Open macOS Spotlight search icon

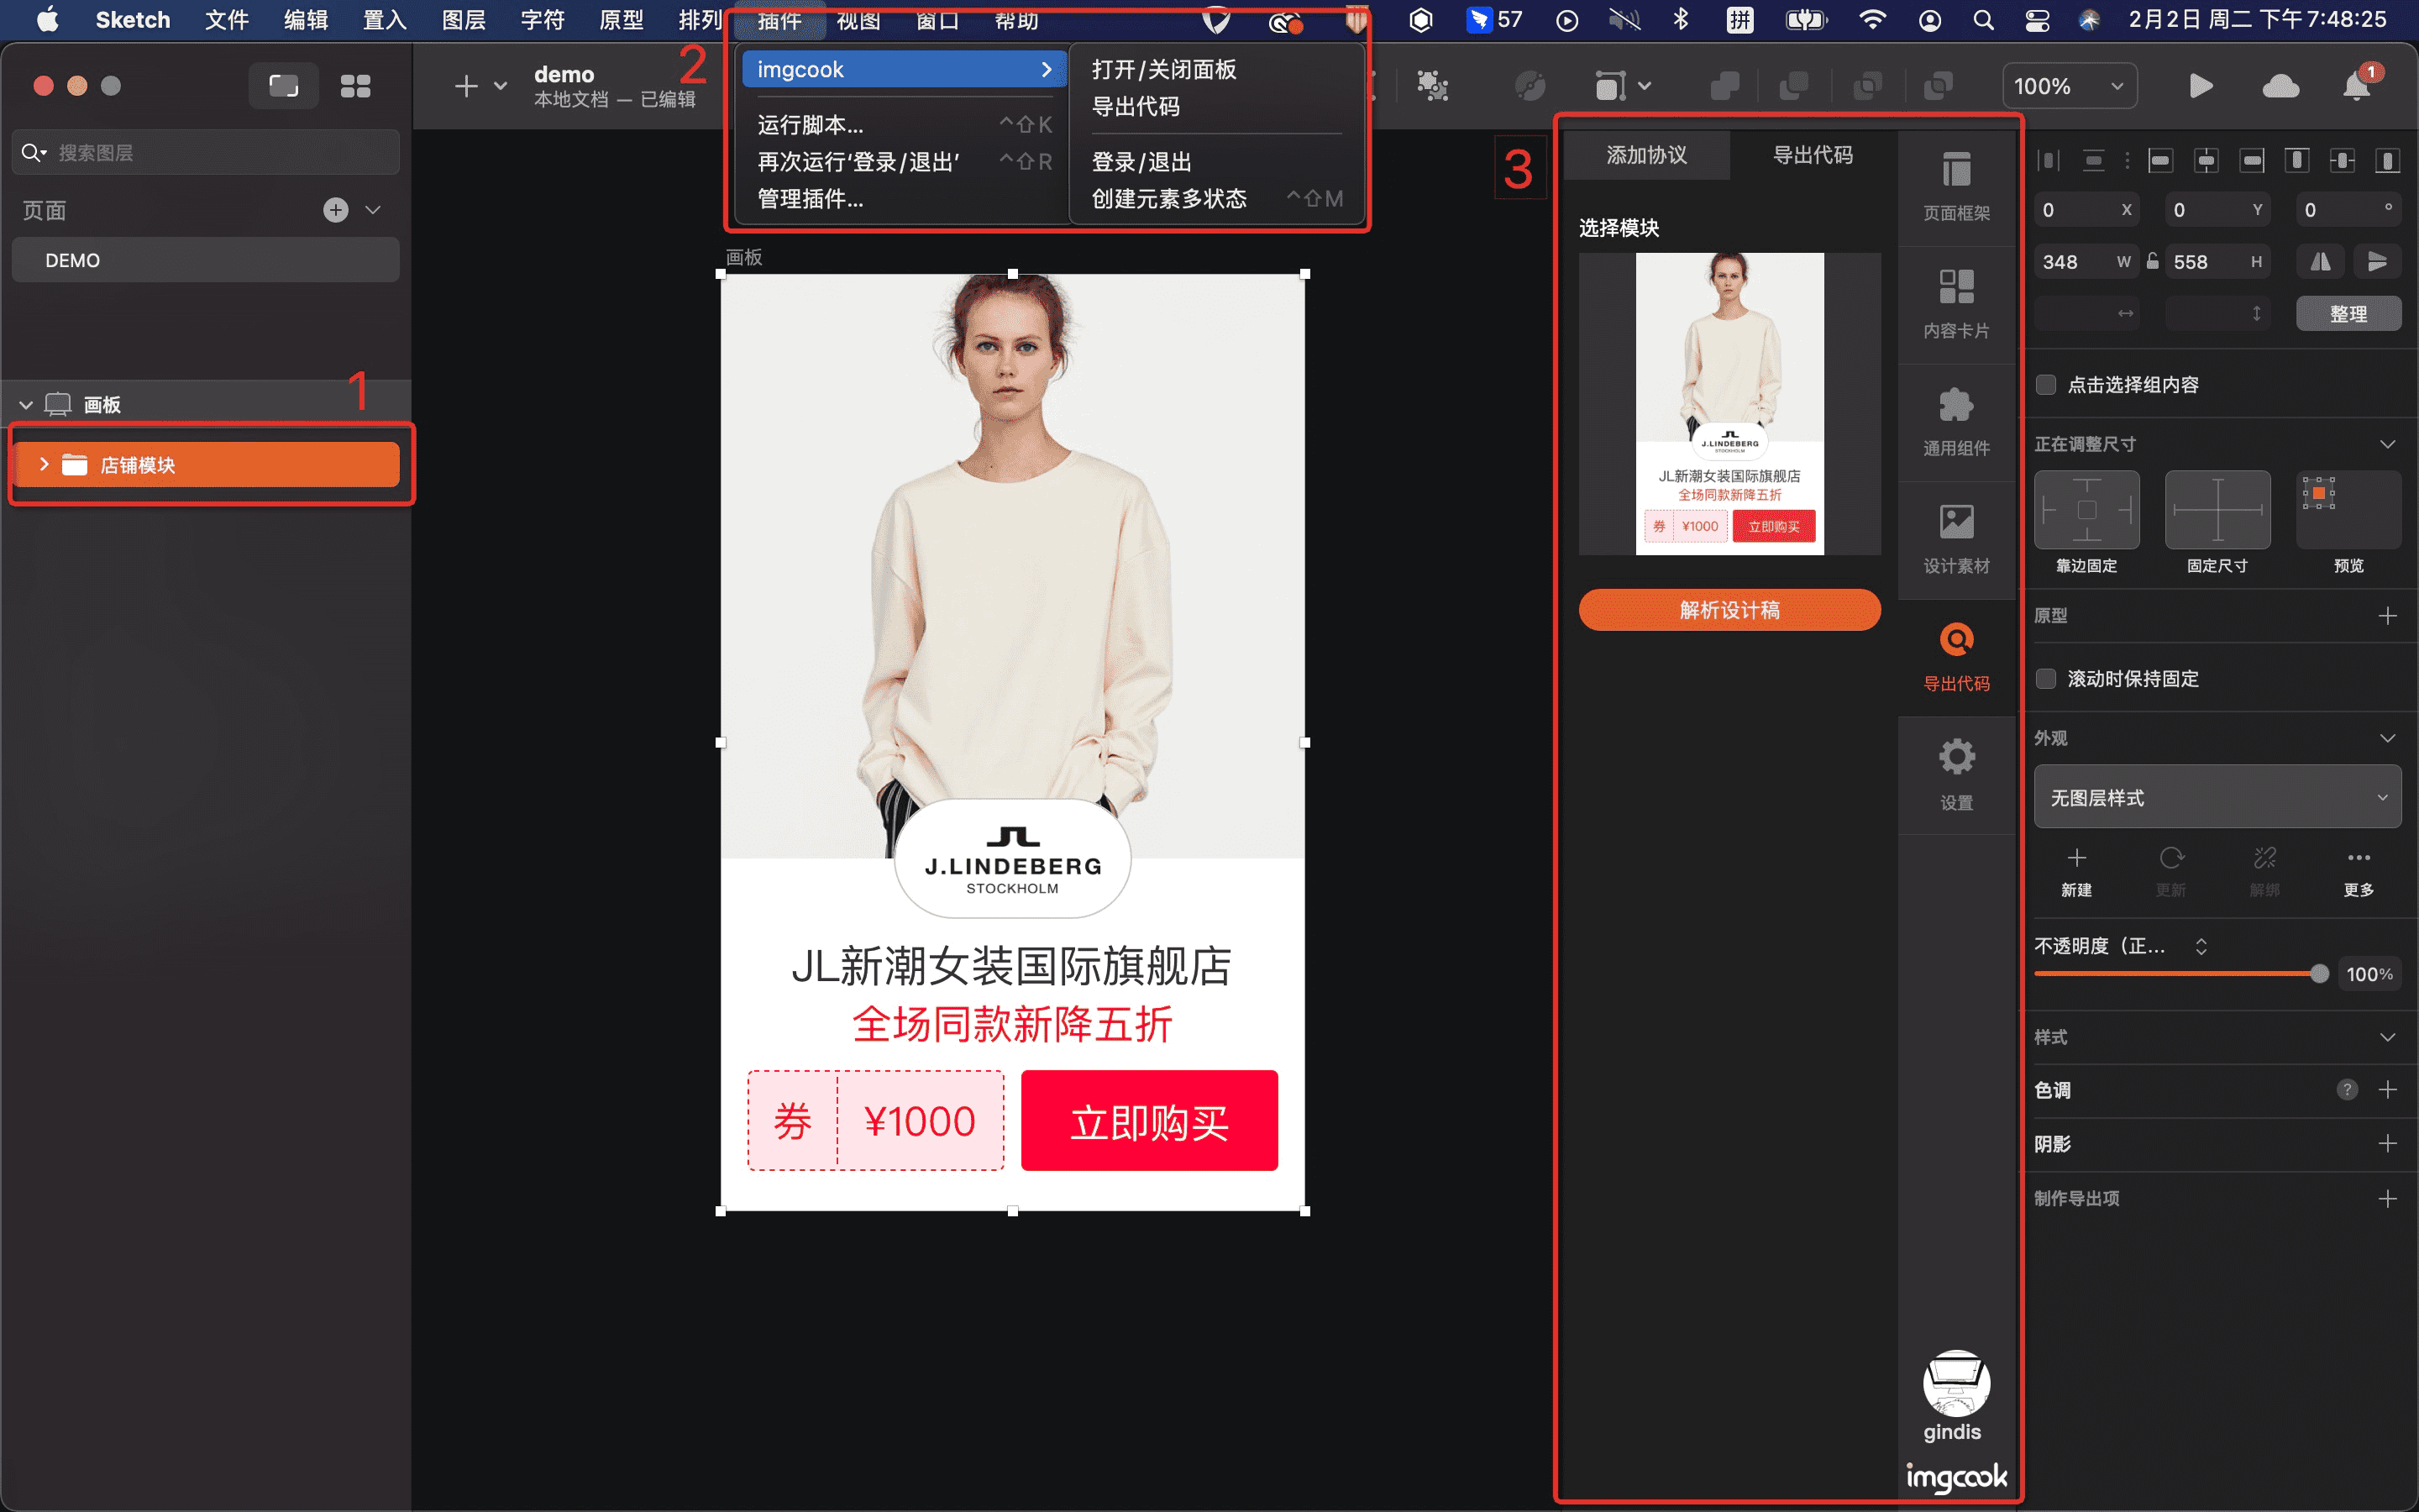1983,20
